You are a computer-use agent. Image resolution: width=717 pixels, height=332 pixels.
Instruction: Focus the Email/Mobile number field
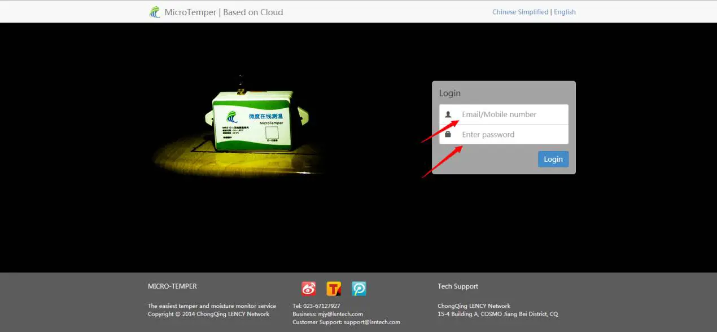(504, 114)
